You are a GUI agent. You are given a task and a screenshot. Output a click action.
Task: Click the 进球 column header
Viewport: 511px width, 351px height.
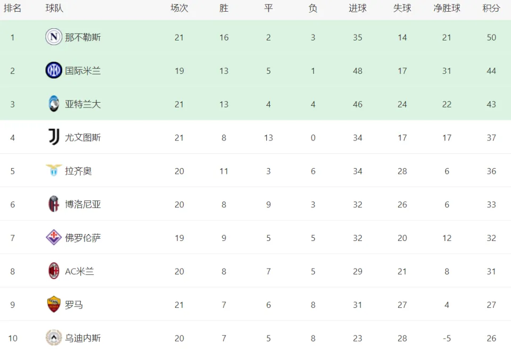(358, 8)
